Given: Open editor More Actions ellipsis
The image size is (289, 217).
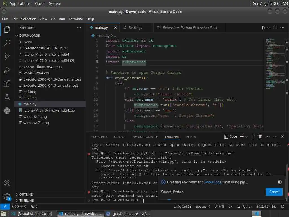Looking at the screenshot, I should click(x=282, y=28).
